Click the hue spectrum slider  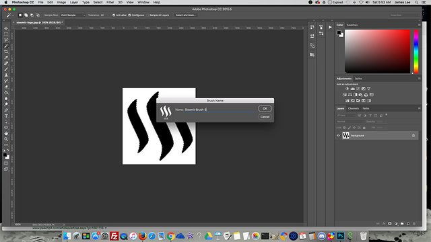[416, 52]
